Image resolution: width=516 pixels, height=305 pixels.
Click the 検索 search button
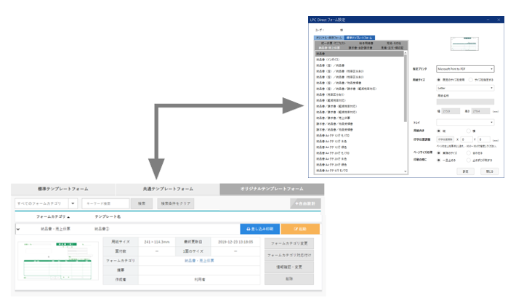coord(142,203)
